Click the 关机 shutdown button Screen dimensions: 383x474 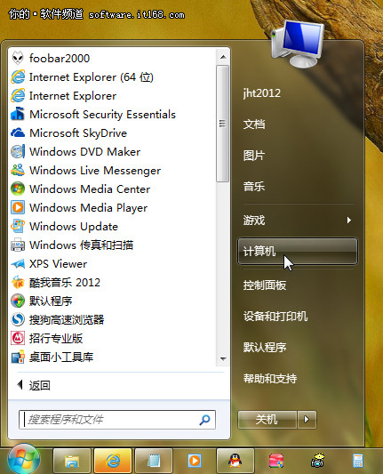coord(267,420)
